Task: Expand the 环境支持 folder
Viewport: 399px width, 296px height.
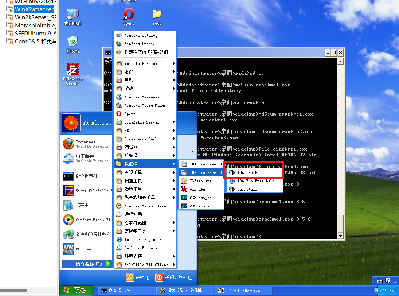Action: (x=145, y=256)
